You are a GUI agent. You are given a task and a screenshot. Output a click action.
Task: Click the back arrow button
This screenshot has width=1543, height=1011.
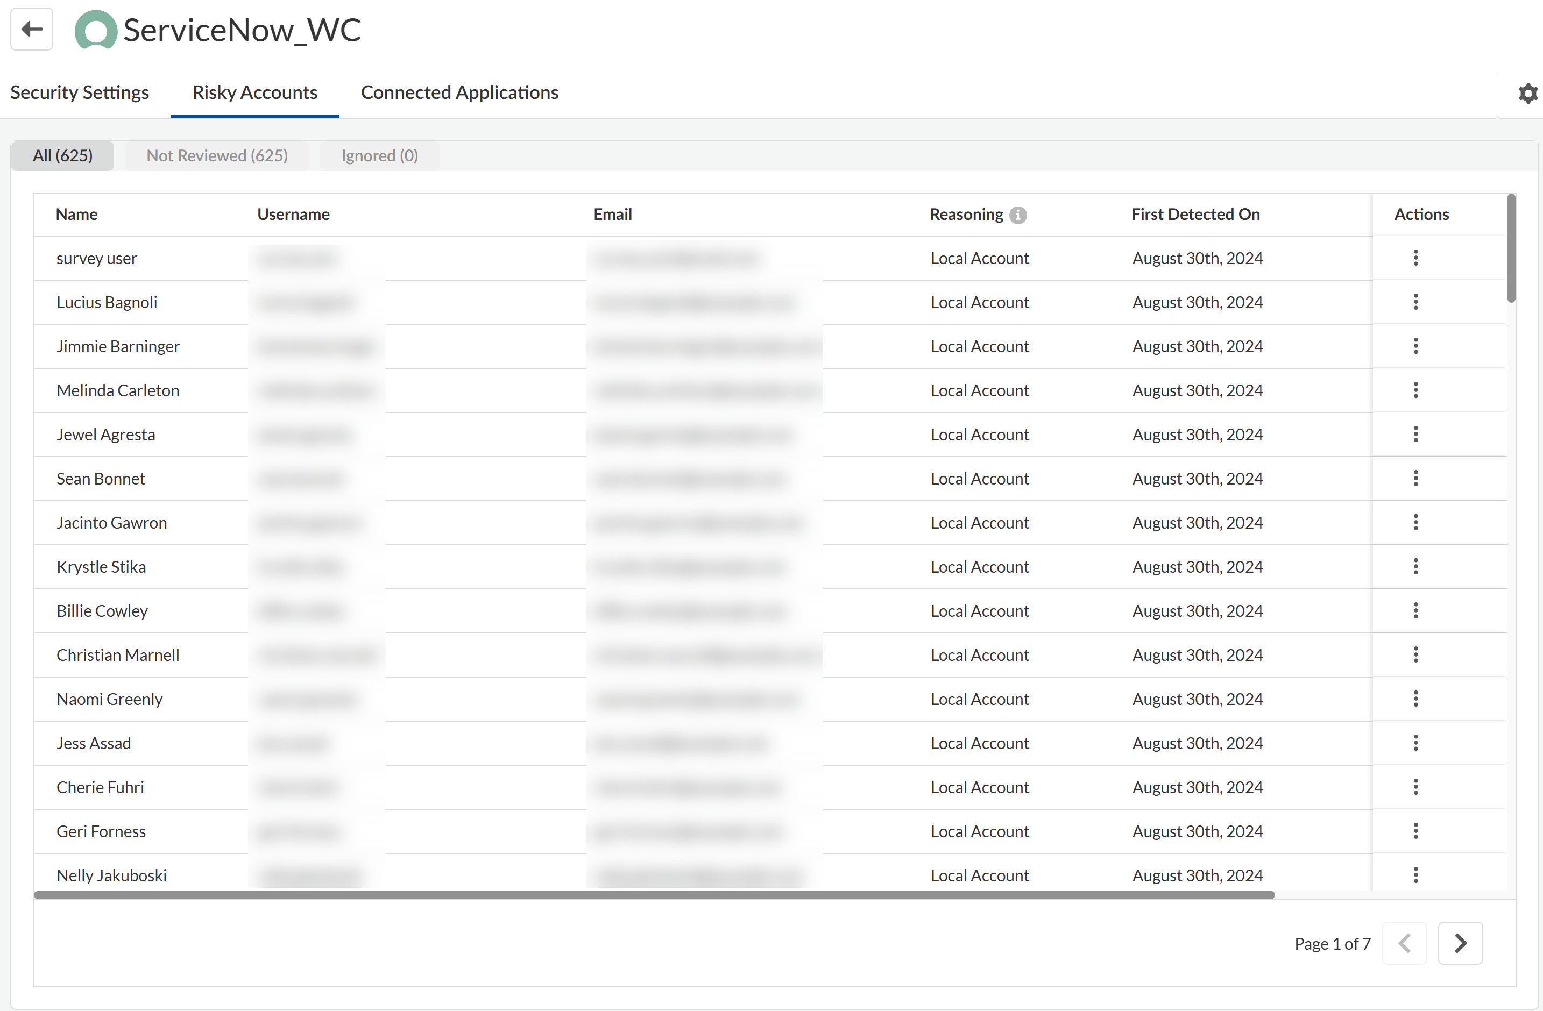coord(31,29)
